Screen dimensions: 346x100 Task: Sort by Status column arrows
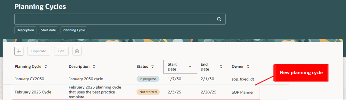pos(152,67)
